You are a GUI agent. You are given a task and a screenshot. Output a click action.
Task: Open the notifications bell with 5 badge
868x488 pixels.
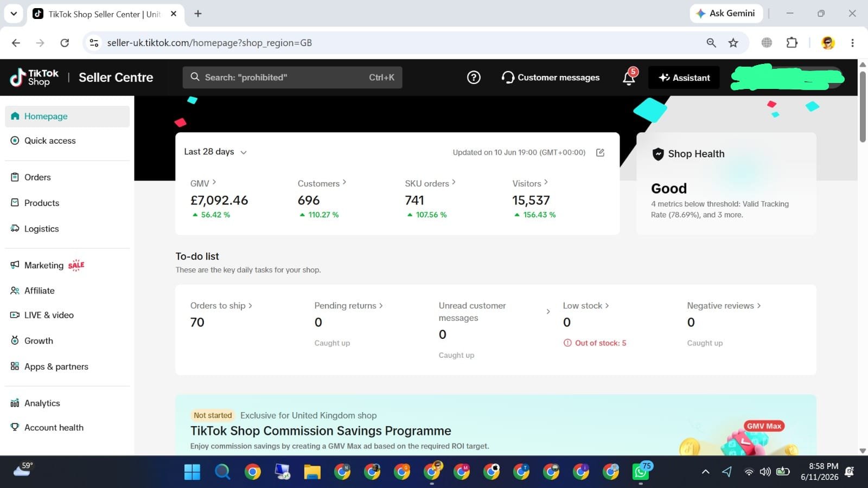629,78
